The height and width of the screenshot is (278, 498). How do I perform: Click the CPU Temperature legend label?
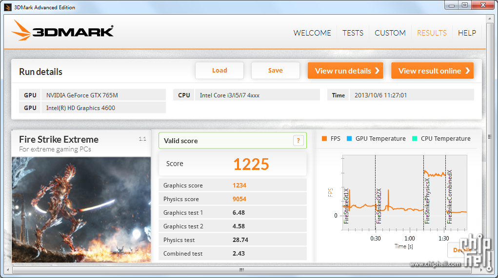click(x=446, y=139)
